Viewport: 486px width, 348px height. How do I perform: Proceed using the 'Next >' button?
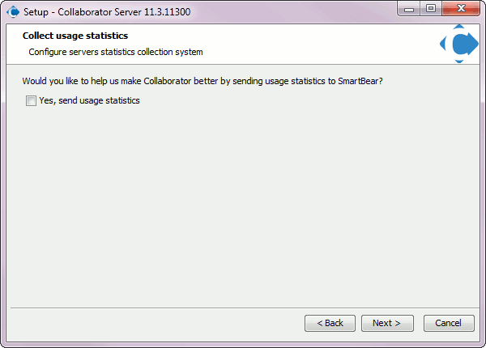[x=387, y=323]
